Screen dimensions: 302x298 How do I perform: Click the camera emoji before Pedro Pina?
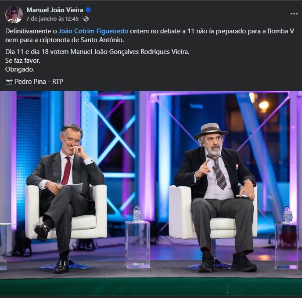click(x=9, y=82)
